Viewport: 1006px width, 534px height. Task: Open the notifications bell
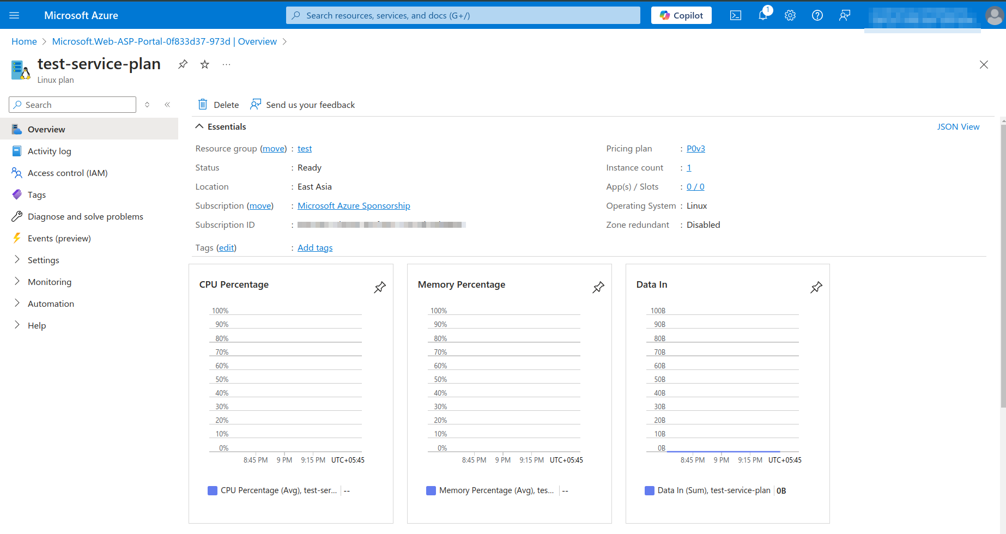click(x=763, y=15)
